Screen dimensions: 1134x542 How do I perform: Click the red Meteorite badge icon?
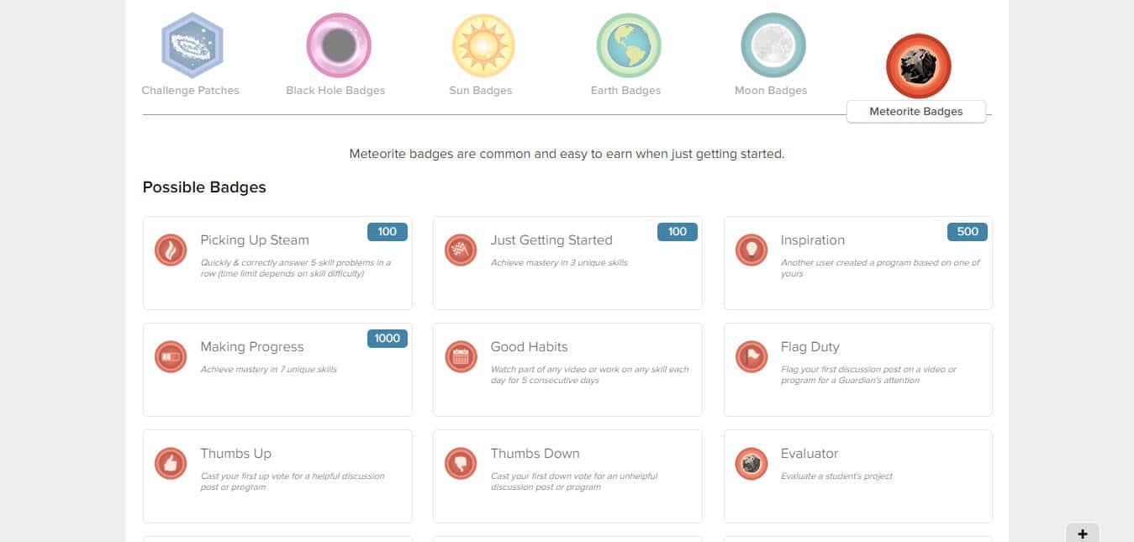pos(918,66)
